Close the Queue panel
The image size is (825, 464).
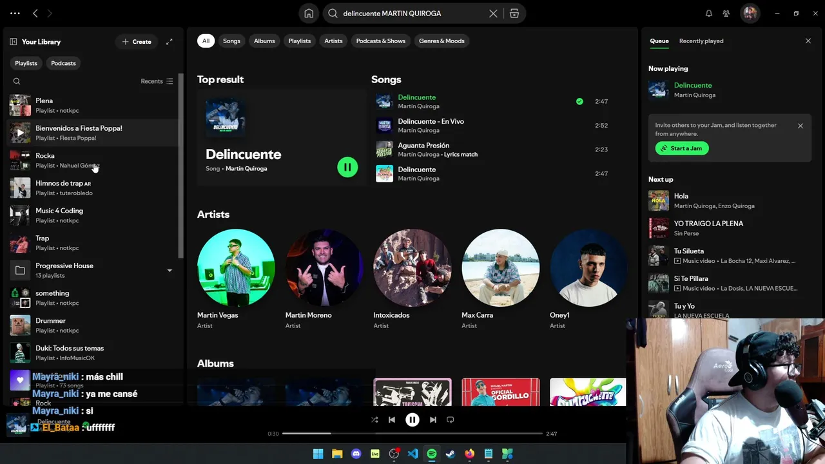point(808,41)
